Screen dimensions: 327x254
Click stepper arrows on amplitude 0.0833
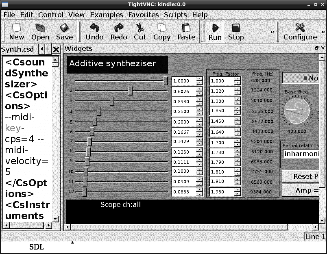tap(199, 192)
